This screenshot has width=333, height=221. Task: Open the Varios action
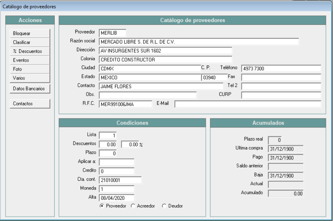tap(30, 78)
